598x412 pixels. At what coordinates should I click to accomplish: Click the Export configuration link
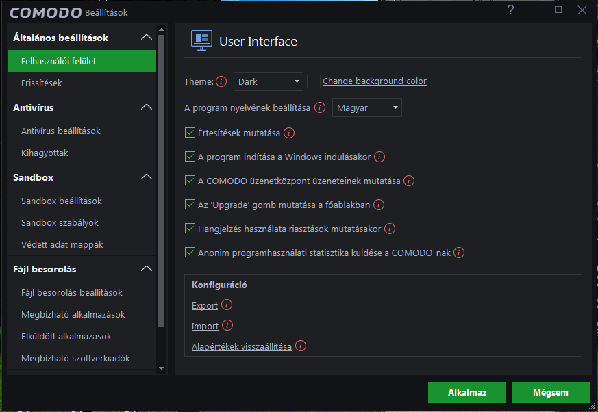[x=205, y=306]
